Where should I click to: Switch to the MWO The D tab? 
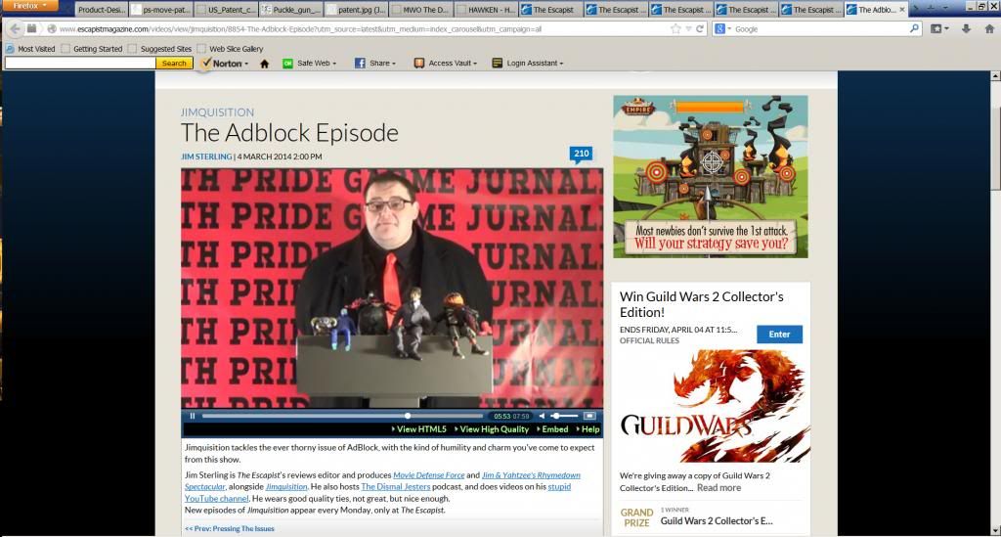click(421, 10)
